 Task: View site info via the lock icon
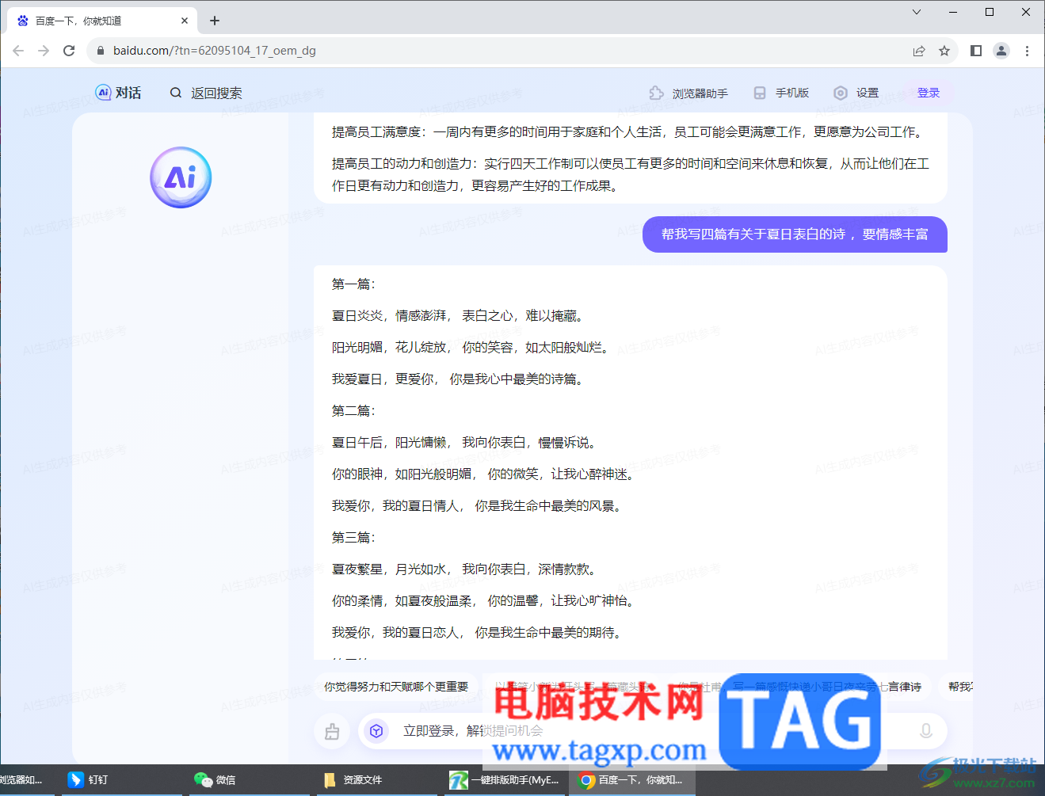[100, 51]
